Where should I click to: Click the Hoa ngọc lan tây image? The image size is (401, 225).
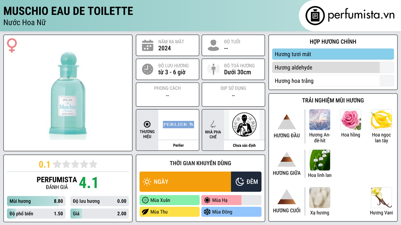[x=381, y=120]
